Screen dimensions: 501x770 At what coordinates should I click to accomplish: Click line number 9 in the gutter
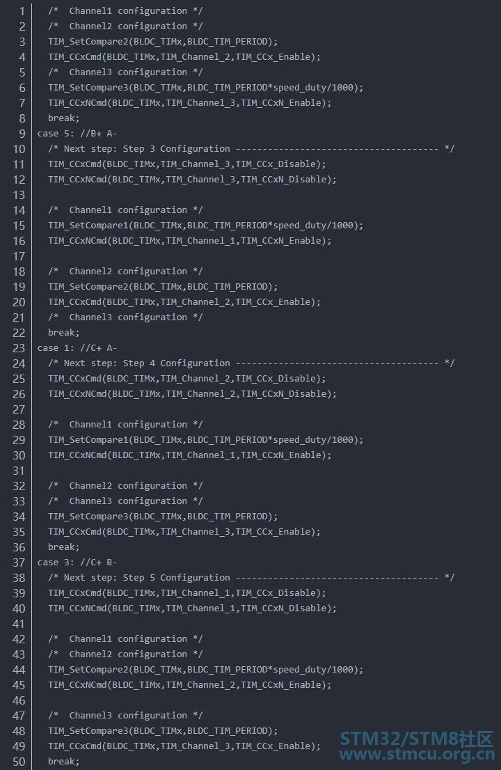tap(22, 134)
